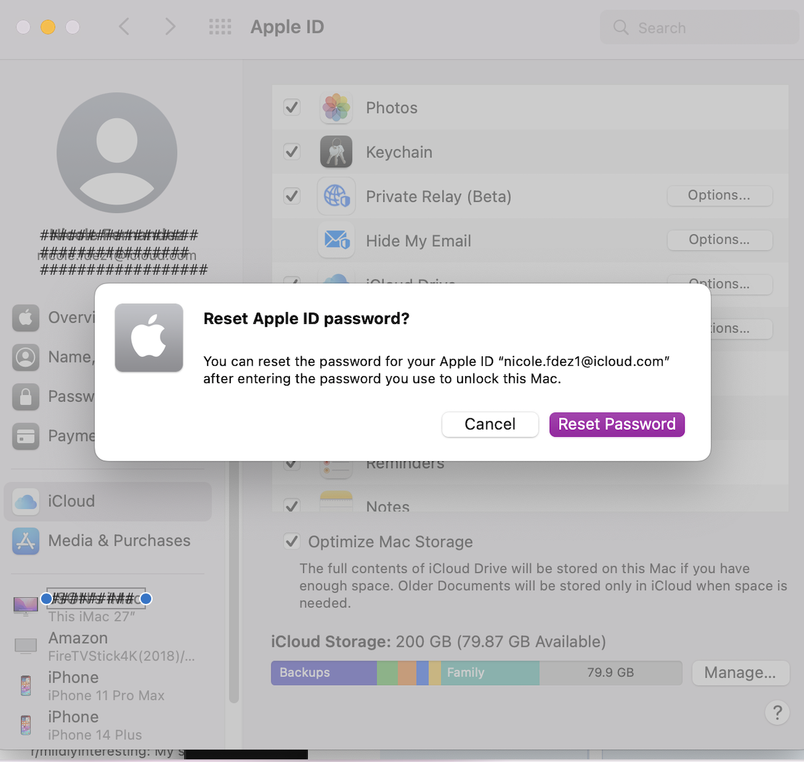Click the sidebar vertical scrollbar
Image resolution: width=804 pixels, height=762 pixels.
coord(234,582)
